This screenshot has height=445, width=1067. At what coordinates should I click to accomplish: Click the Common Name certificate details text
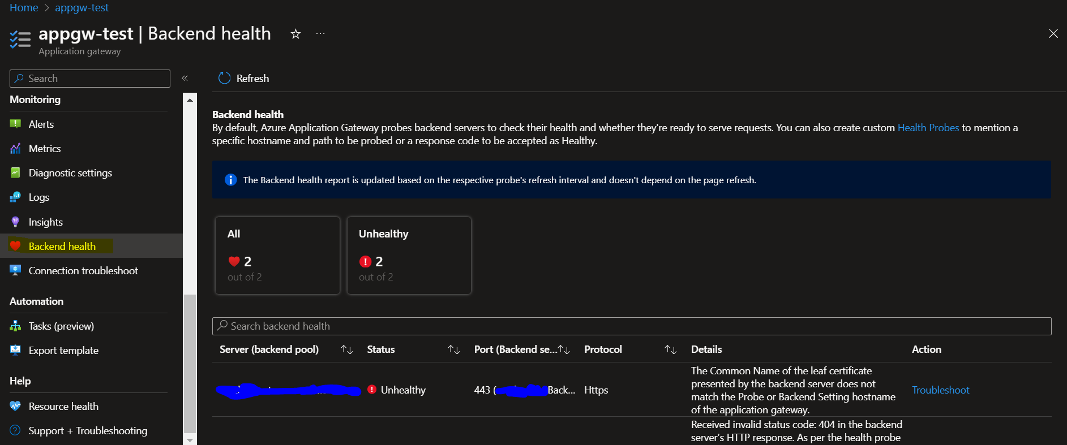[x=793, y=390]
